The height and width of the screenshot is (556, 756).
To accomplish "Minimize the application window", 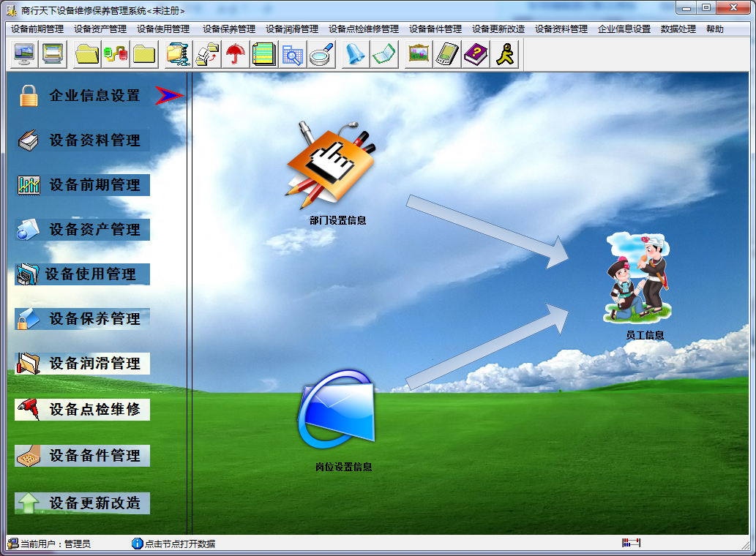I will coord(686,8).
